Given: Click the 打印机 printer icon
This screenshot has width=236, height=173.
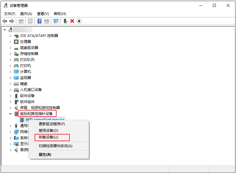Looking at the screenshot, I should click(16, 66).
